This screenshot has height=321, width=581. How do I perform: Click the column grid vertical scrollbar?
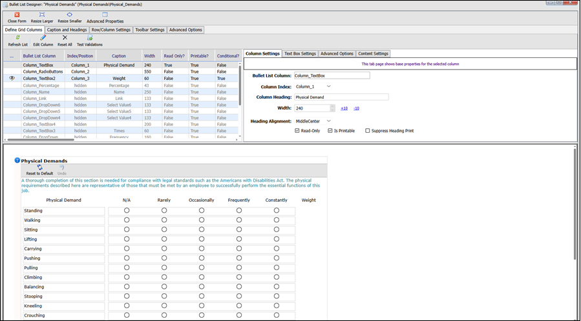240,85
